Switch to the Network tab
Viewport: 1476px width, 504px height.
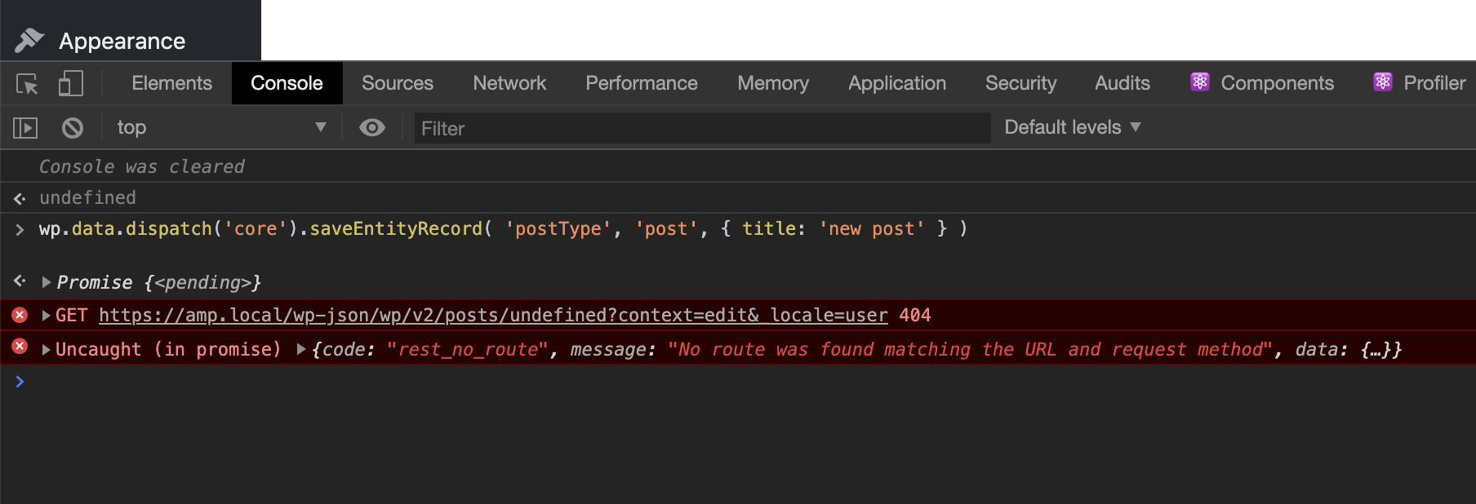(509, 83)
